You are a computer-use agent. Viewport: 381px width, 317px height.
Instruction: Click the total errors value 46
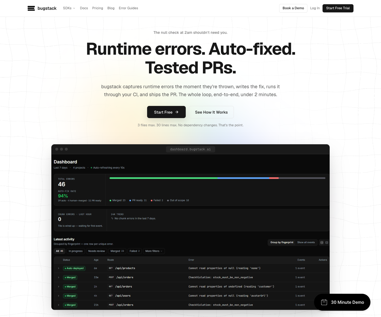click(62, 184)
